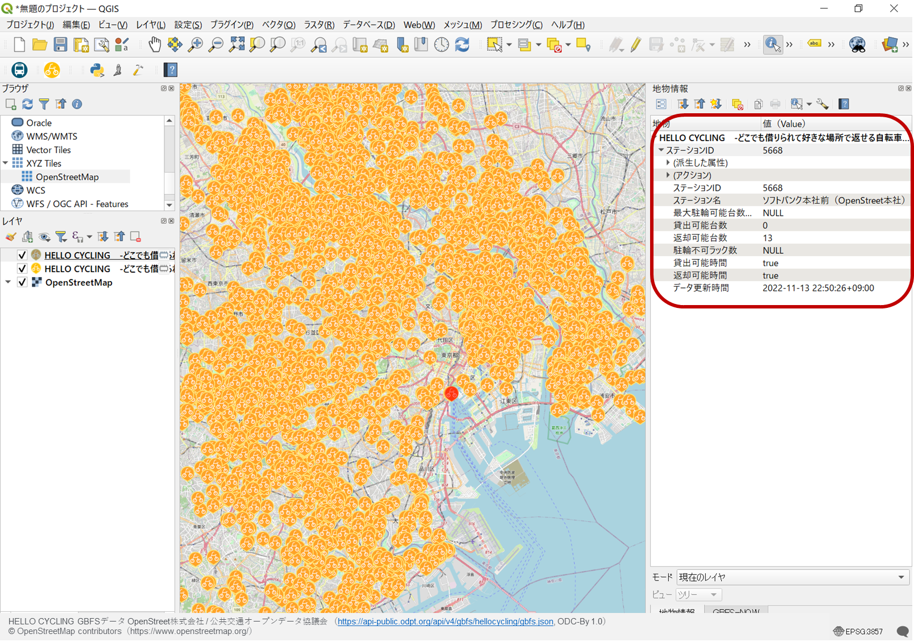Collapse the XYZ Tiles tree in browser

pyautogui.click(x=5, y=163)
